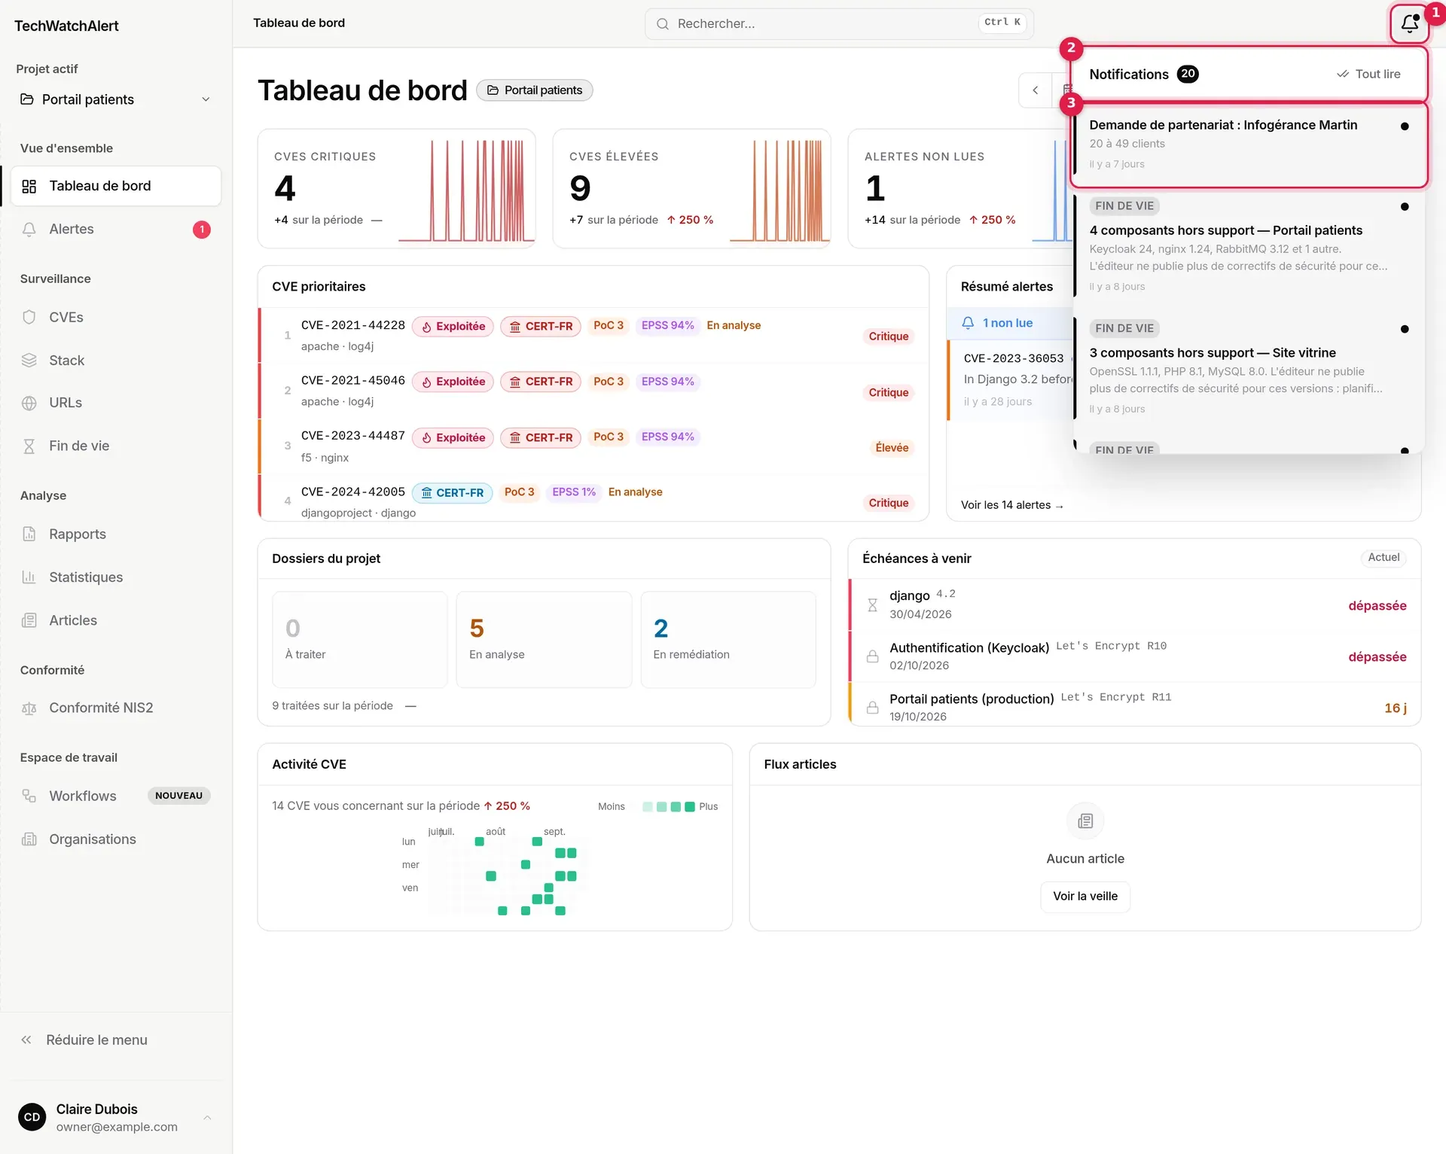Click the CVE-2023-36053 alert summary

point(1011,379)
